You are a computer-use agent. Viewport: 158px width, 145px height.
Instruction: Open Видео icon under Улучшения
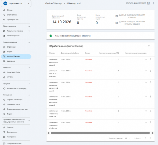(4, 114)
